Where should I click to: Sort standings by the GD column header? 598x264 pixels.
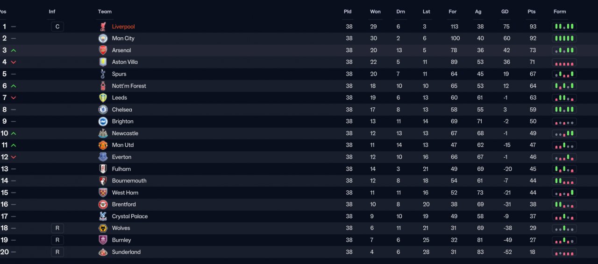505,12
